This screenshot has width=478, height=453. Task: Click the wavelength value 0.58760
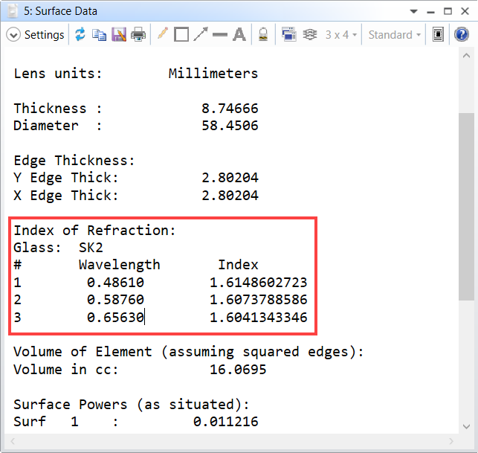(115, 300)
